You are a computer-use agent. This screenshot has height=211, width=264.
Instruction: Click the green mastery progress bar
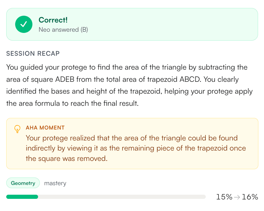pyautogui.click(x=22, y=196)
